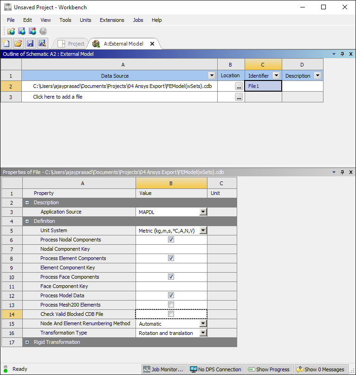Open the Units menu
Image resolution: width=356 pixels, height=375 pixels.
pos(85,20)
